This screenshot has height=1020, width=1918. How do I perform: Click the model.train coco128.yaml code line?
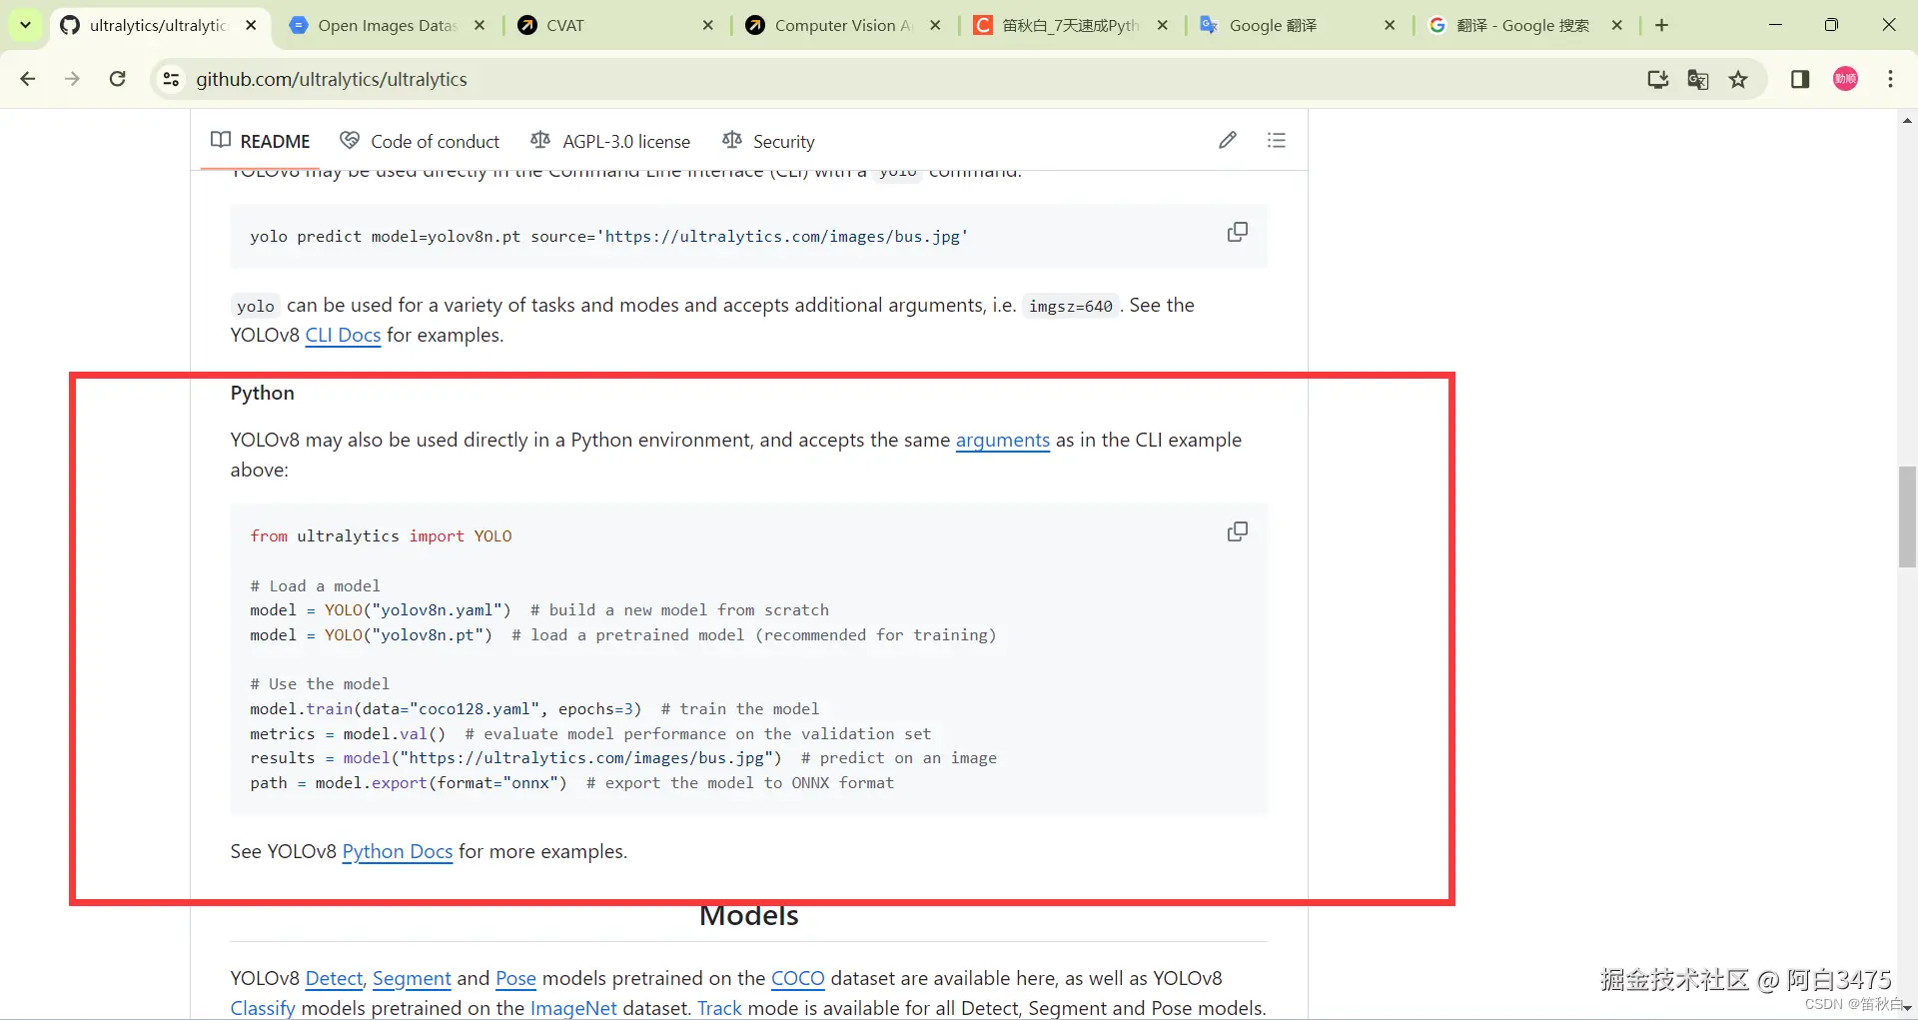(534, 709)
